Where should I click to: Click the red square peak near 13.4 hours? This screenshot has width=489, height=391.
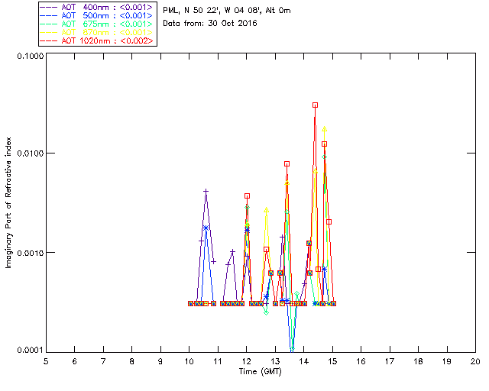click(287, 163)
